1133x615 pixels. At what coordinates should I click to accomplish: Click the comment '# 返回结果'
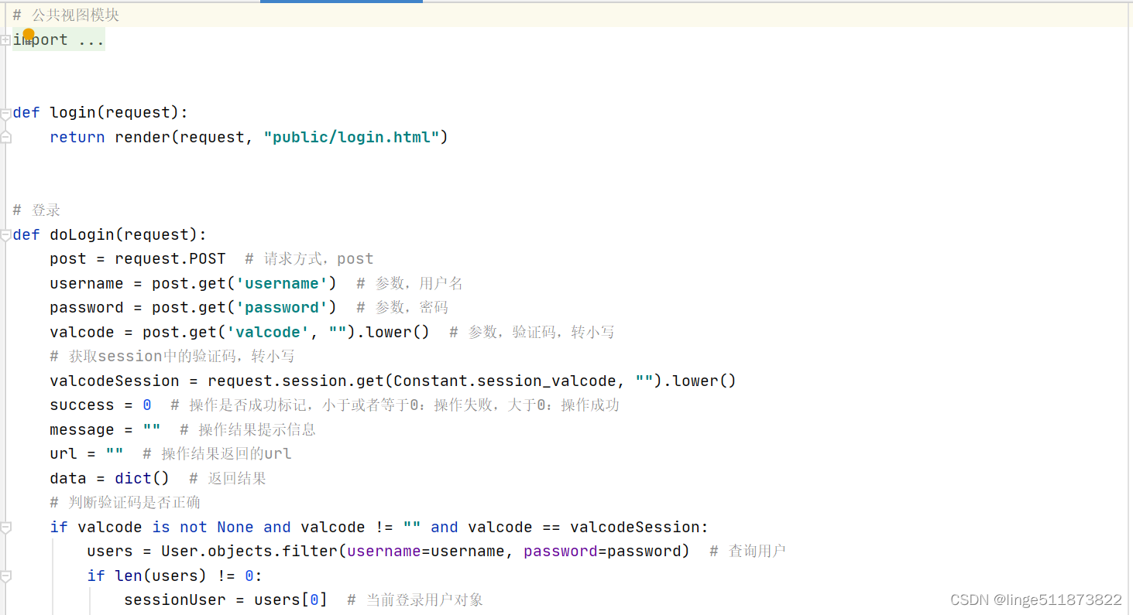(228, 479)
